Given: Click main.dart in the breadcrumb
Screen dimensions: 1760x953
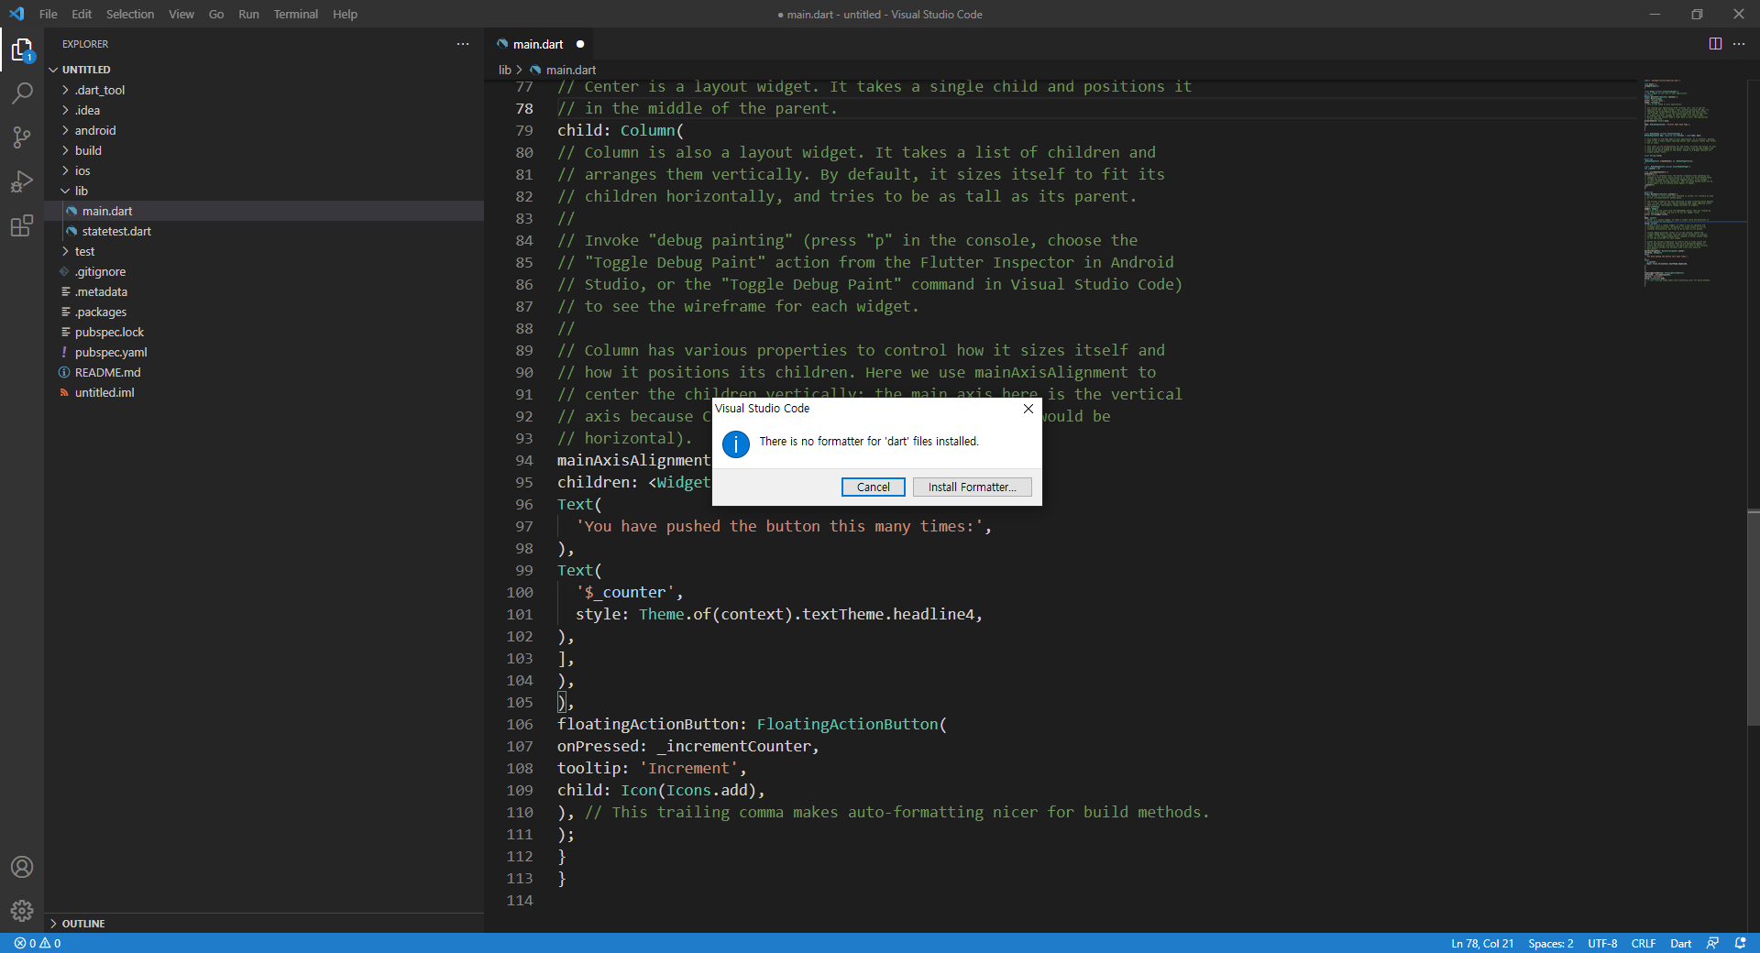Looking at the screenshot, I should pos(571,70).
